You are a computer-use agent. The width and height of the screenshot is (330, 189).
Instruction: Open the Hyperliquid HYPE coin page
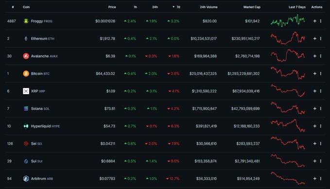pyautogui.click(x=45, y=126)
